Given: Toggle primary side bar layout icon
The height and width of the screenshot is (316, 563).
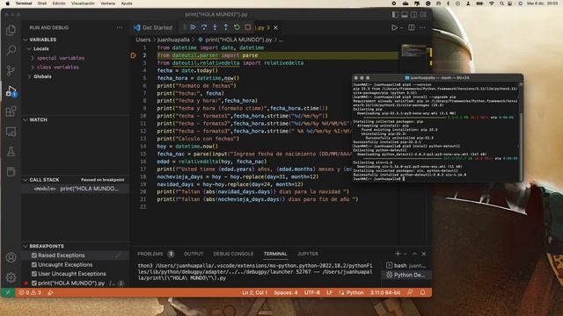Looking at the screenshot, I should click(395, 14).
